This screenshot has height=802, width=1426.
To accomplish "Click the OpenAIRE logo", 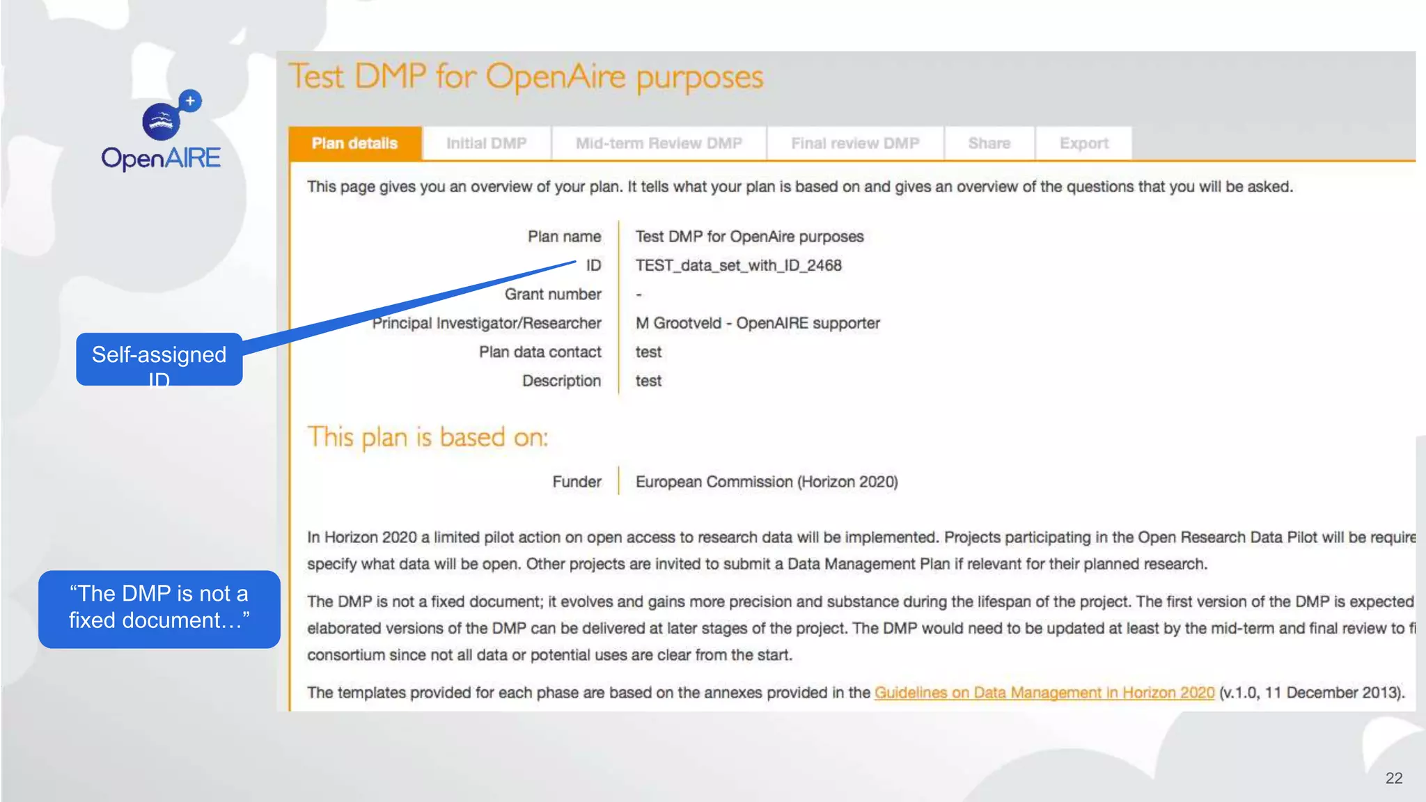I will 161,131.
